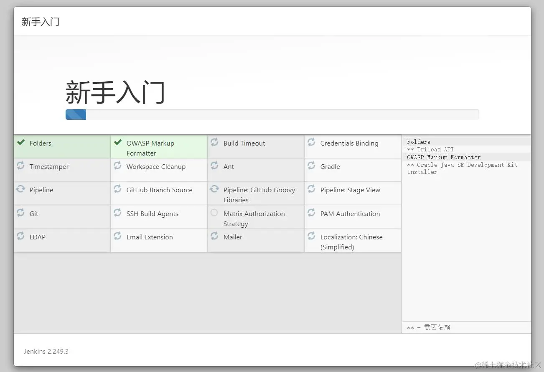Image resolution: width=544 pixels, height=372 pixels.
Task: Click the installing icon for Pipeline: GitHub Groovy Libraries
Action: [214, 189]
